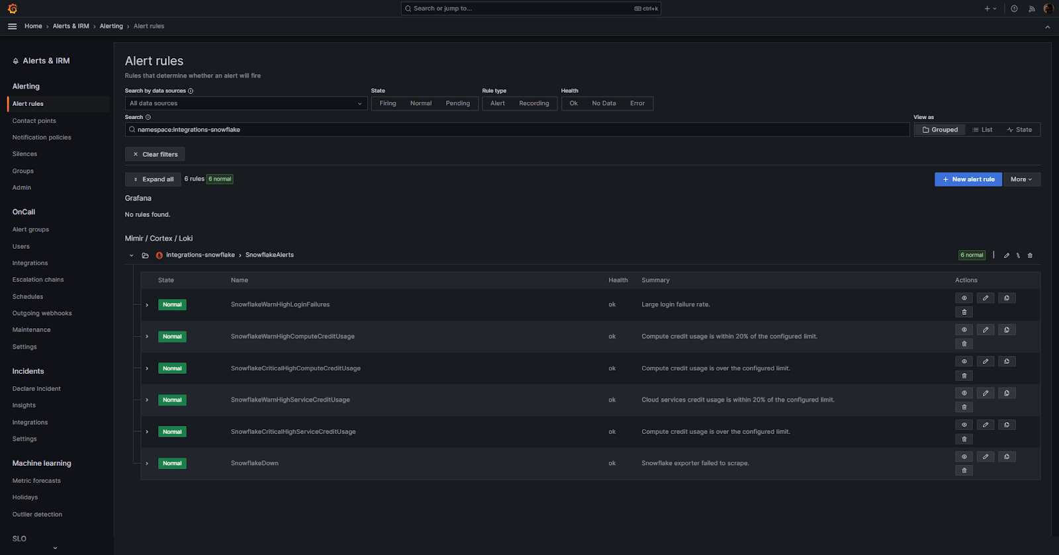Go to the Alerts & IRM breadcrumb

(71, 26)
